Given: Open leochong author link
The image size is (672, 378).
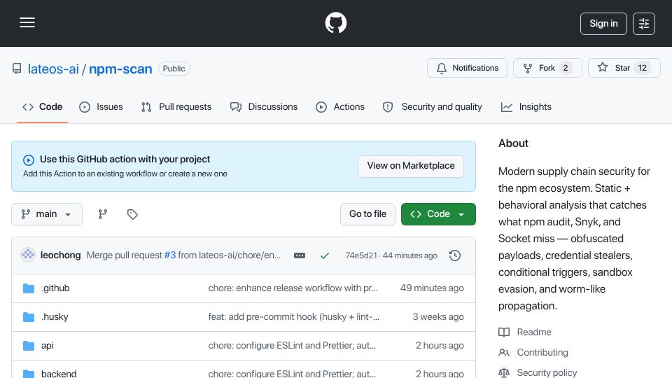Looking at the screenshot, I should [60, 255].
